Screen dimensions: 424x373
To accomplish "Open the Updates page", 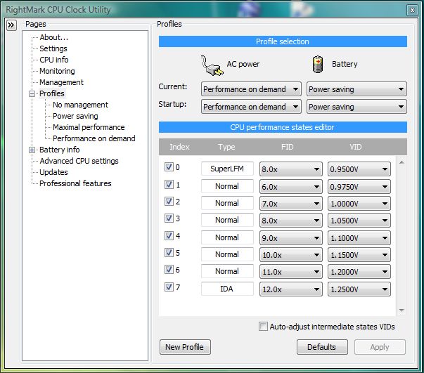I will pyautogui.click(x=53, y=172).
